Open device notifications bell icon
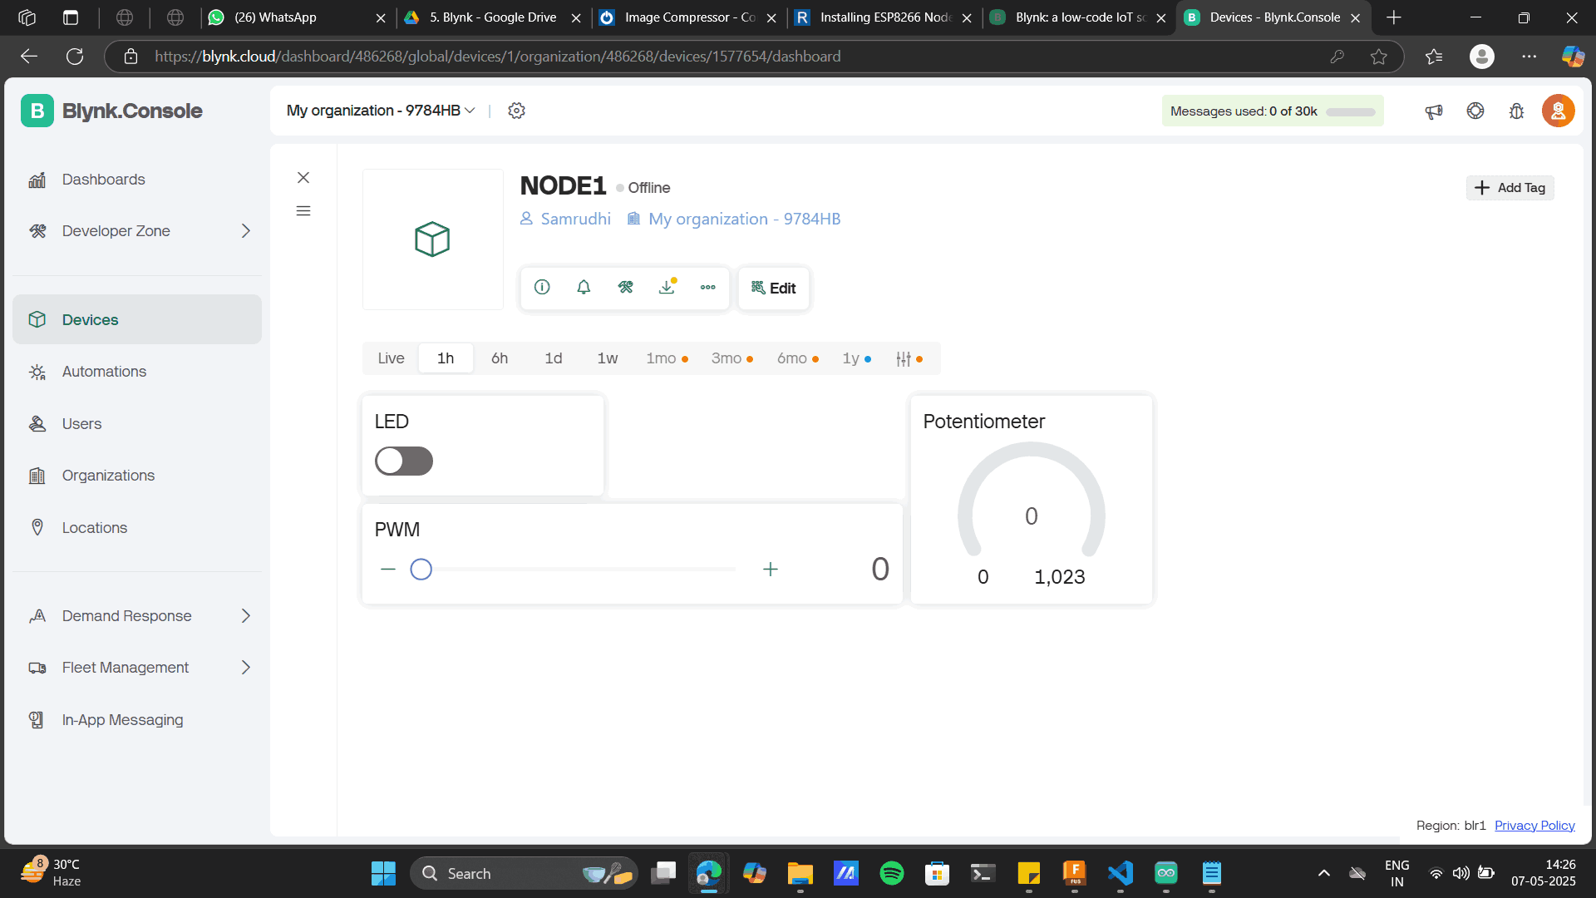The image size is (1596, 898). click(584, 287)
